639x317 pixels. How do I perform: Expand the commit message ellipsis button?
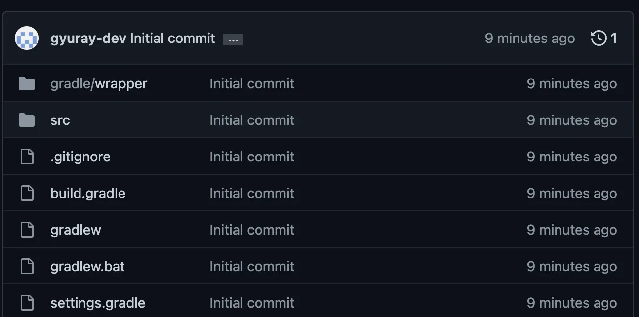[x=233, y=40]
